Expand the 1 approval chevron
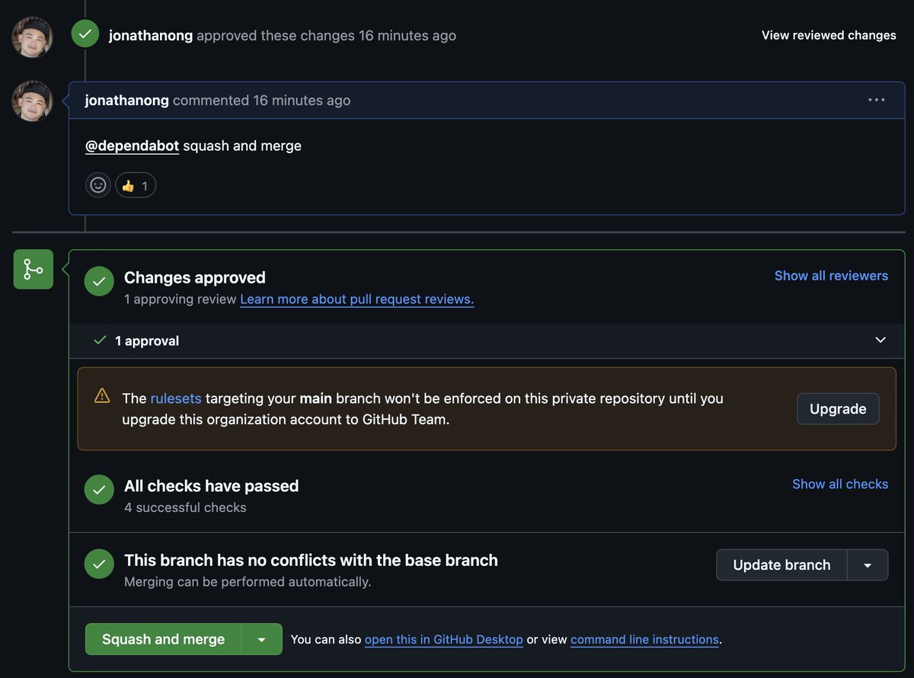Screen dimensions: 914x678 880,340
